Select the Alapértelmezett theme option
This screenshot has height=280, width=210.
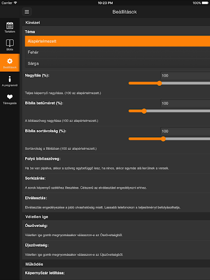click(118, 41)
